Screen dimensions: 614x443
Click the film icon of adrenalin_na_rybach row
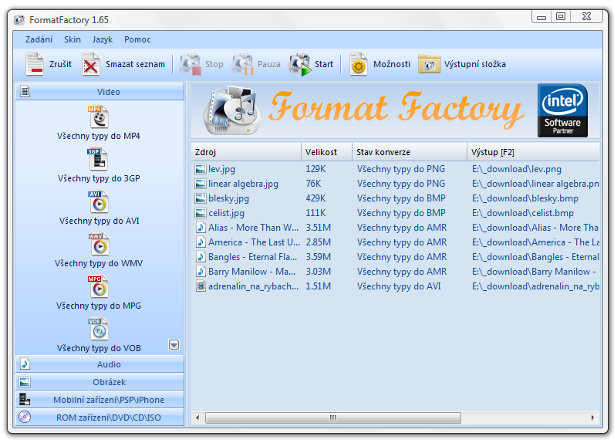201,286
